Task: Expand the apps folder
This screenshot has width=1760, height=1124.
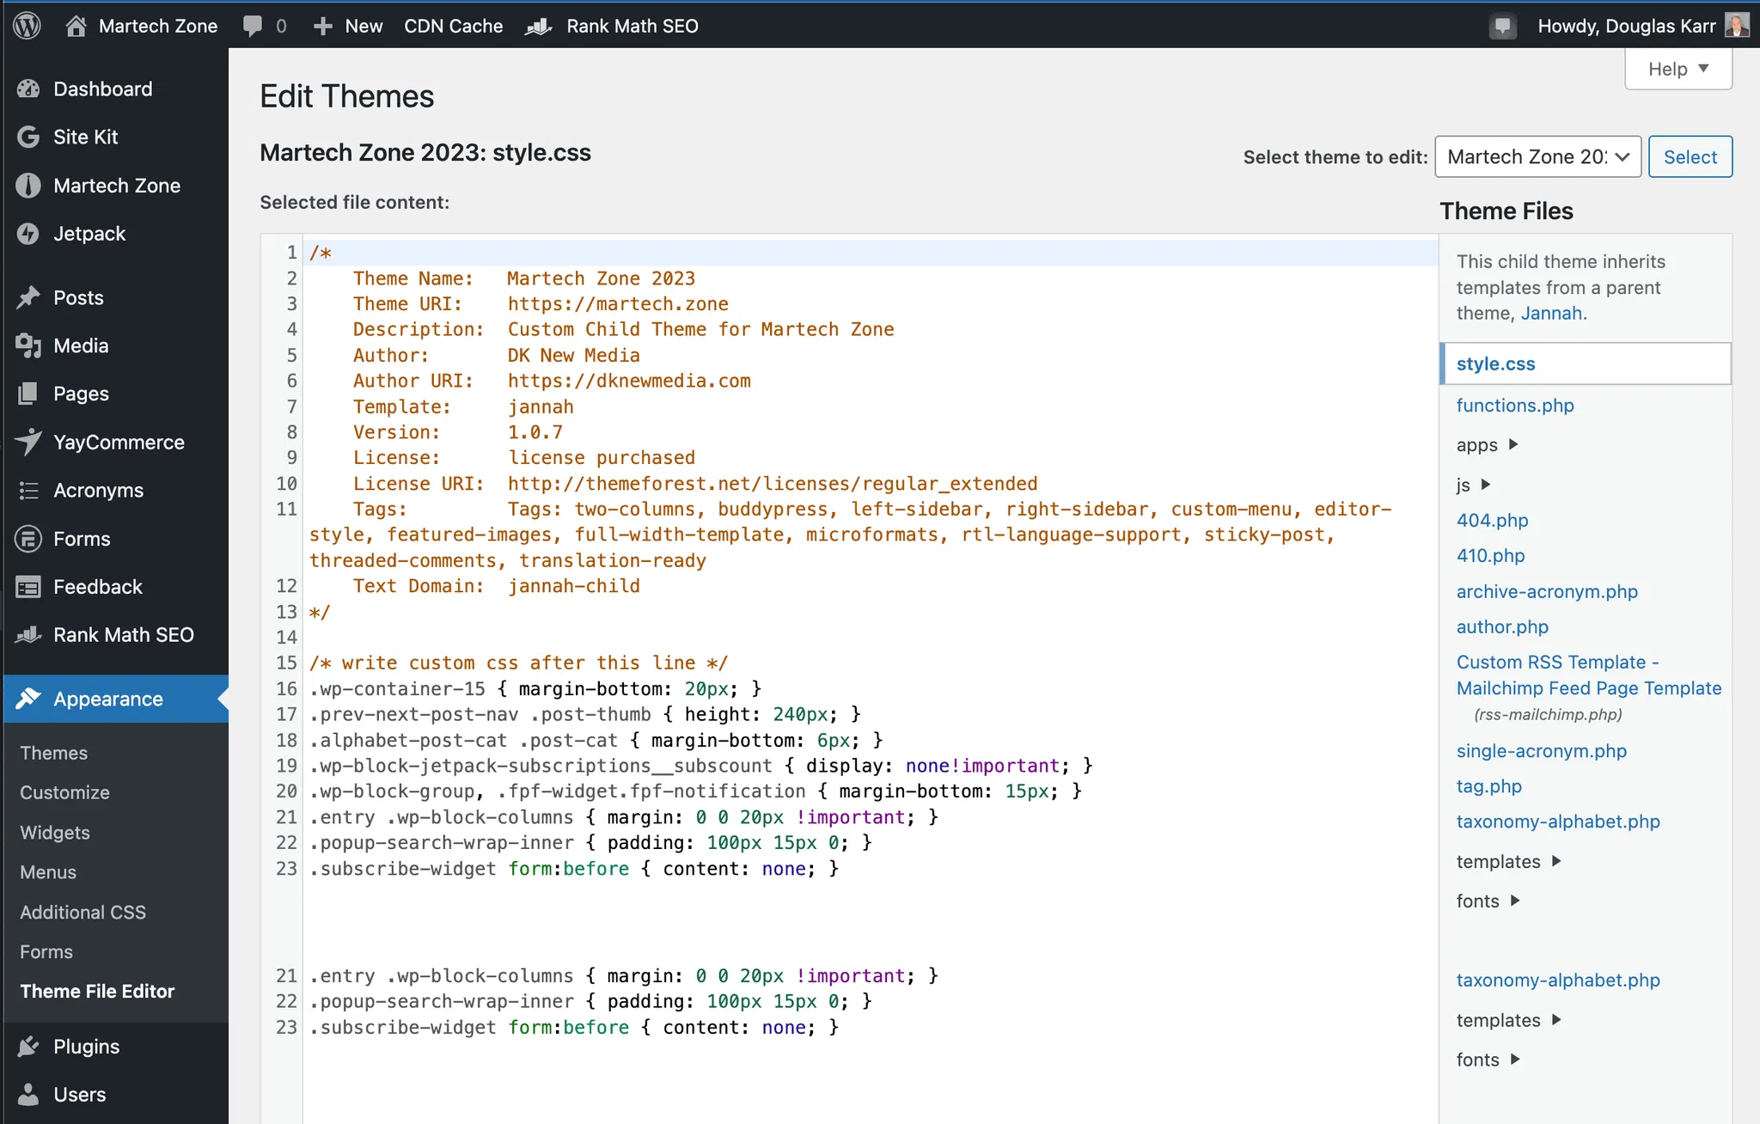Action: (x=1487, y=445)
